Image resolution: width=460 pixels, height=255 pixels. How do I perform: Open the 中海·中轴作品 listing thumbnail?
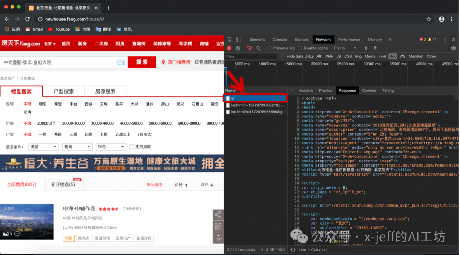(x=27, y=221)
